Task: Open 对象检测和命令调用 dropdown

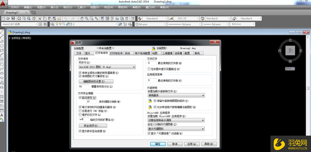Action: pos(176,120)
